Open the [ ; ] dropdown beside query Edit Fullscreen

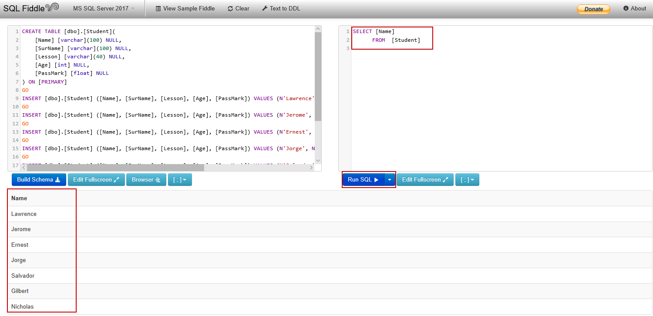click(467, 179)
